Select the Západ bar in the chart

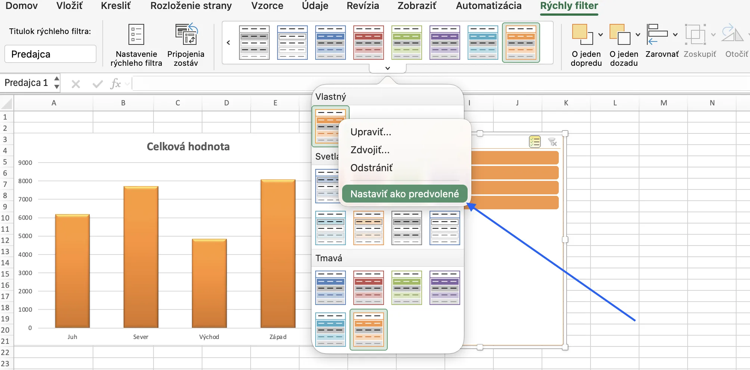click(278, 254)
